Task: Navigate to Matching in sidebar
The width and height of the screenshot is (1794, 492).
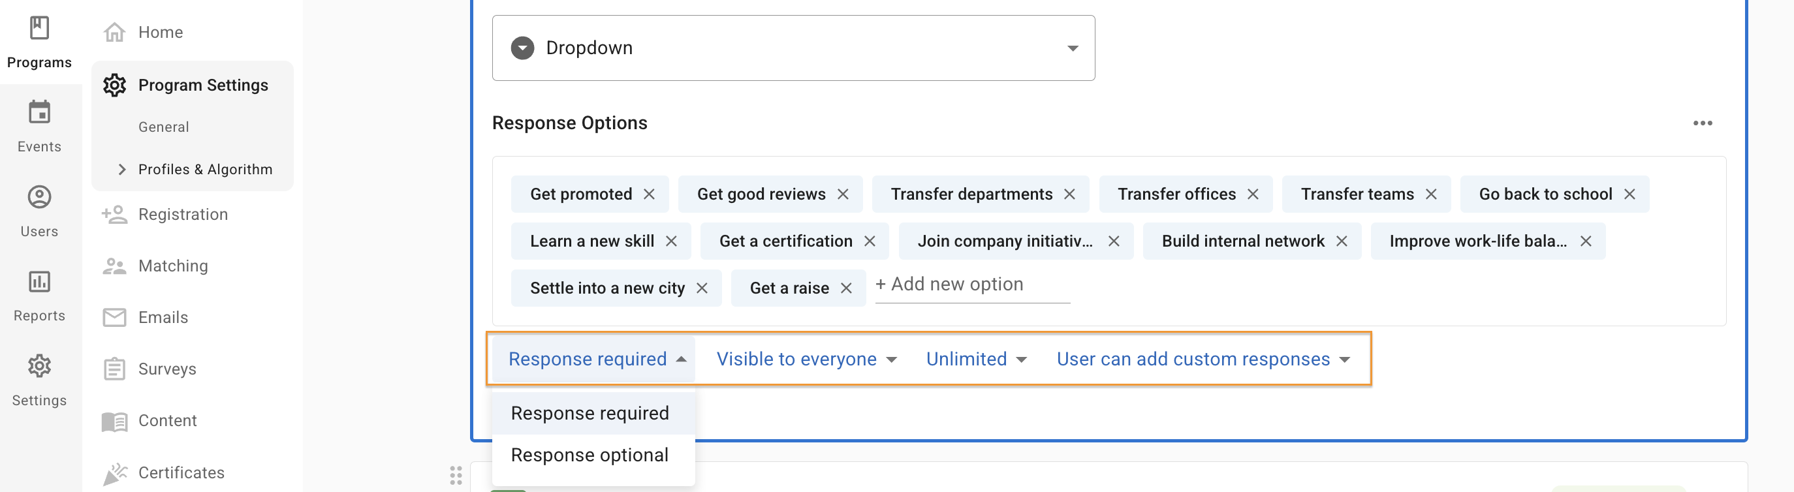Action: (173, 266)
